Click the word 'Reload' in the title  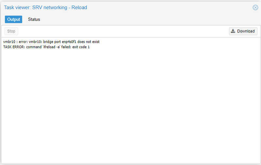(x=79, y=7)
